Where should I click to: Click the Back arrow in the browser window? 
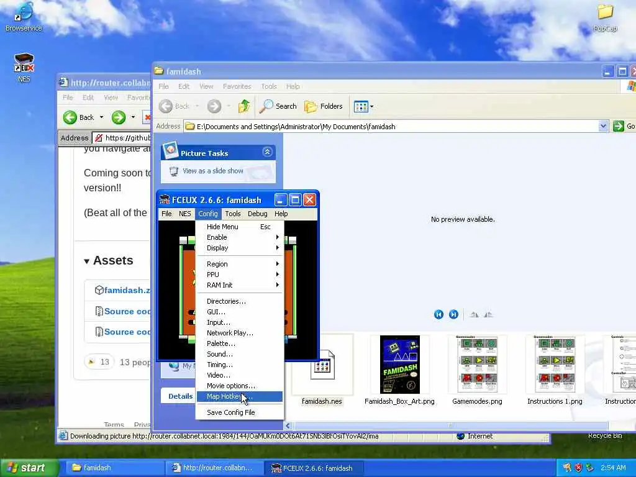click(x=70, y=117)
